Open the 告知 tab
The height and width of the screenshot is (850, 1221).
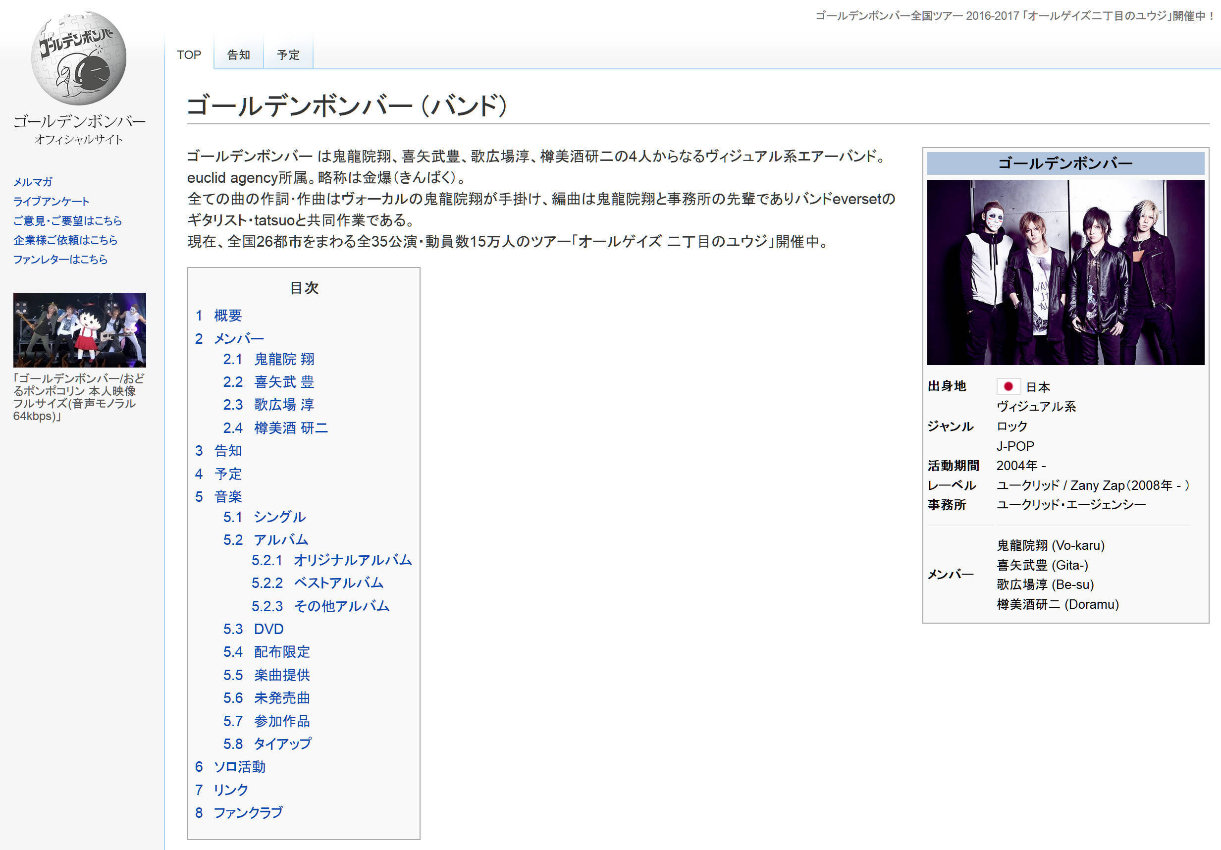238,55
